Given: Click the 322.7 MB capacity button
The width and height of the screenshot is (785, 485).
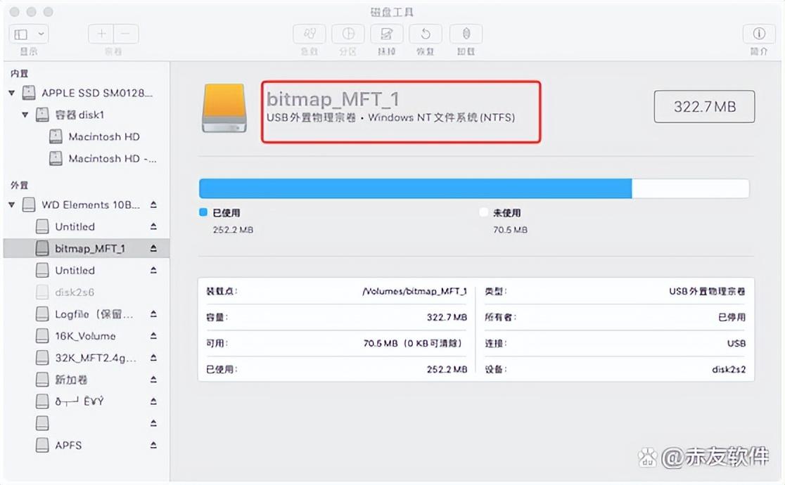Looking at the screenshot, I should [x=703, y=106].
